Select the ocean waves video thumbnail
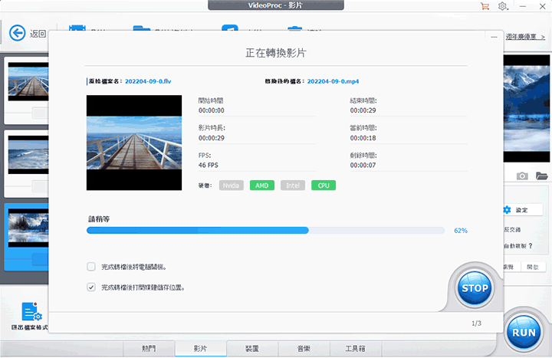This screenshot has height=358, width=552. [28, 155]
